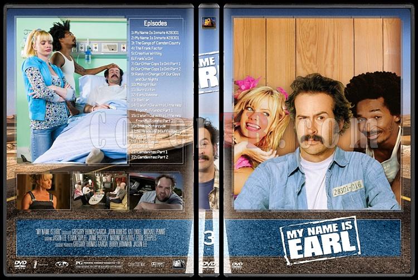Click episode 1: My Name Is Inmate #28301
Viewport: 418px width, 280px height.
(155, 32)
